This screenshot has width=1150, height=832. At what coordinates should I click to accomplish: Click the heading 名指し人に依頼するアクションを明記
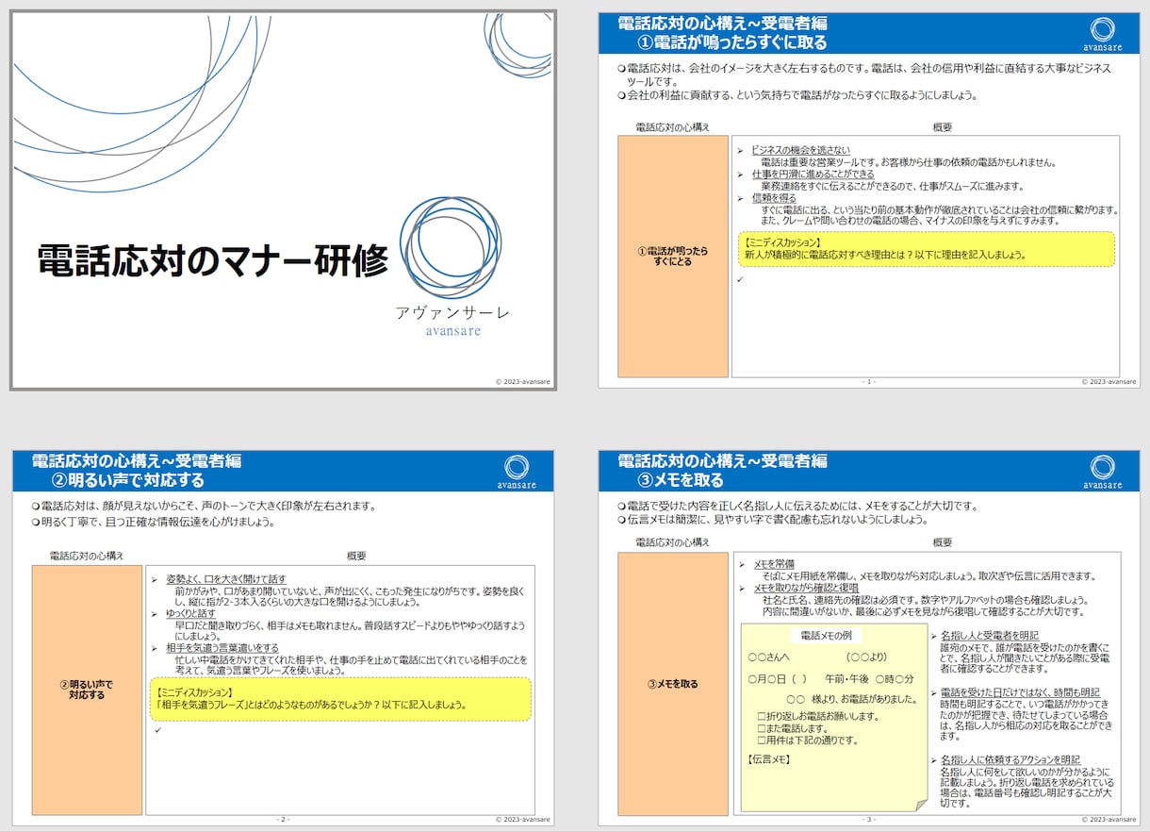(x=1010, y=760)
